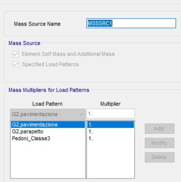Toggle Specified Load Patterns checkbox
The width and height of the screenshot is (181, 182).
16,64
